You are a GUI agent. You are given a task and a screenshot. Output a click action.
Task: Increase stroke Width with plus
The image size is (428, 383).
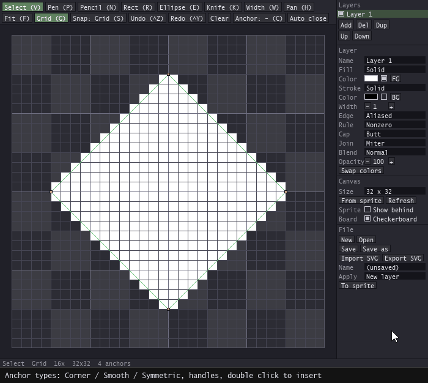391,106
